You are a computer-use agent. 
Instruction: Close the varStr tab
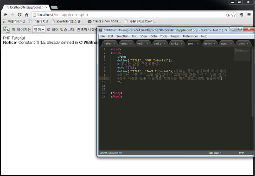147,44
